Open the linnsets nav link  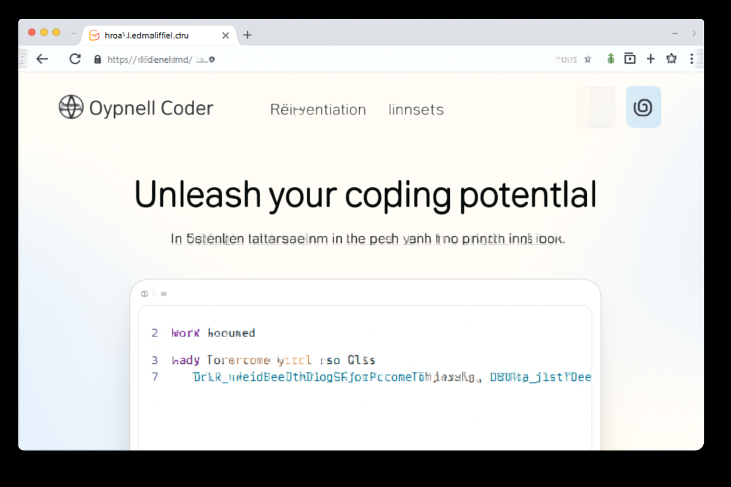(x=416, y=109)
